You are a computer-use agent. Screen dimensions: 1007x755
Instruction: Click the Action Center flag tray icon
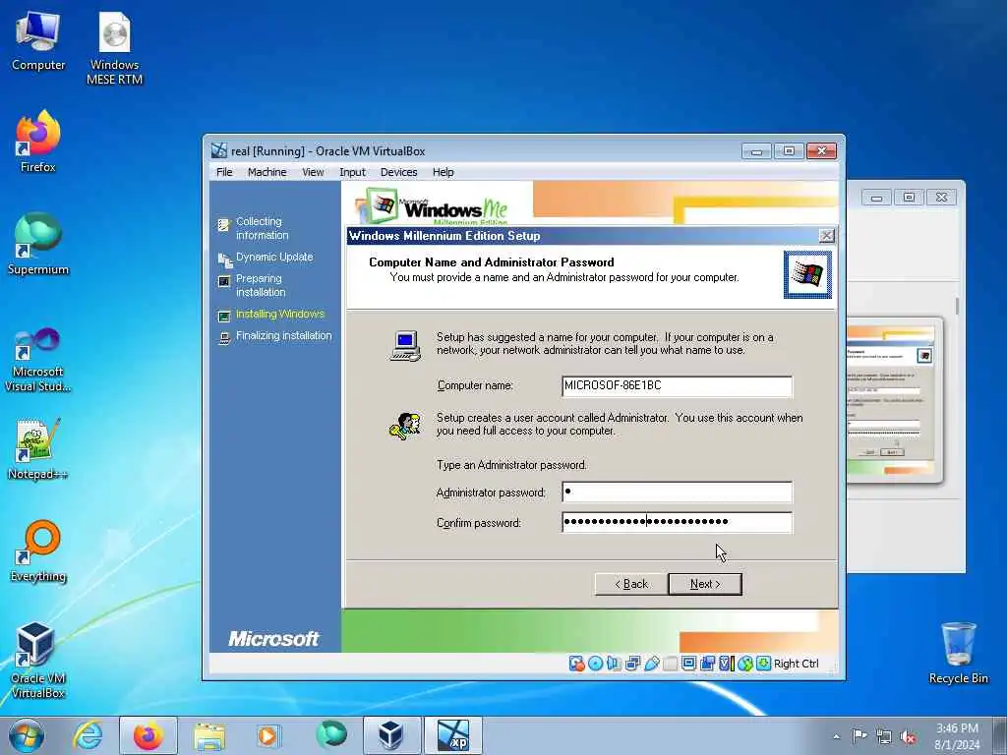point(859,735)
